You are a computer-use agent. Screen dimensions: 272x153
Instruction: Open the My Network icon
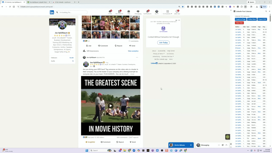pos(119,11)
